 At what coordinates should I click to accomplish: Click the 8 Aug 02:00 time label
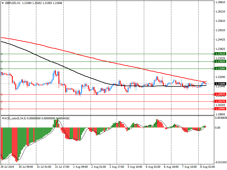click(208, 167)
